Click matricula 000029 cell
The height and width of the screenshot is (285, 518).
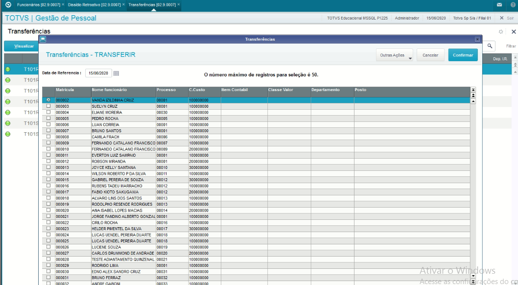click(73, 265)
